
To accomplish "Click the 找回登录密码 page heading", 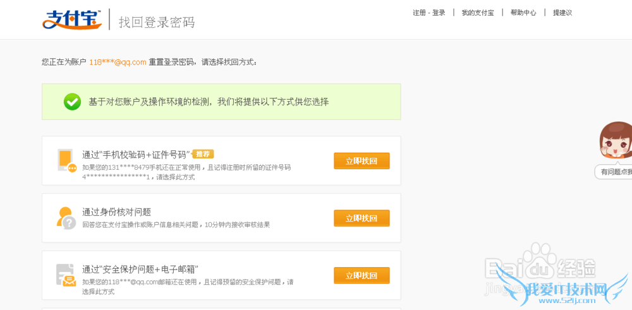I will pos(157,22).
